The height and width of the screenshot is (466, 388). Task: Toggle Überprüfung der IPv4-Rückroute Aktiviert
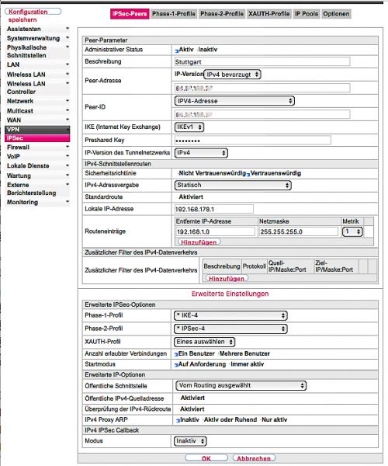[179, 409]
